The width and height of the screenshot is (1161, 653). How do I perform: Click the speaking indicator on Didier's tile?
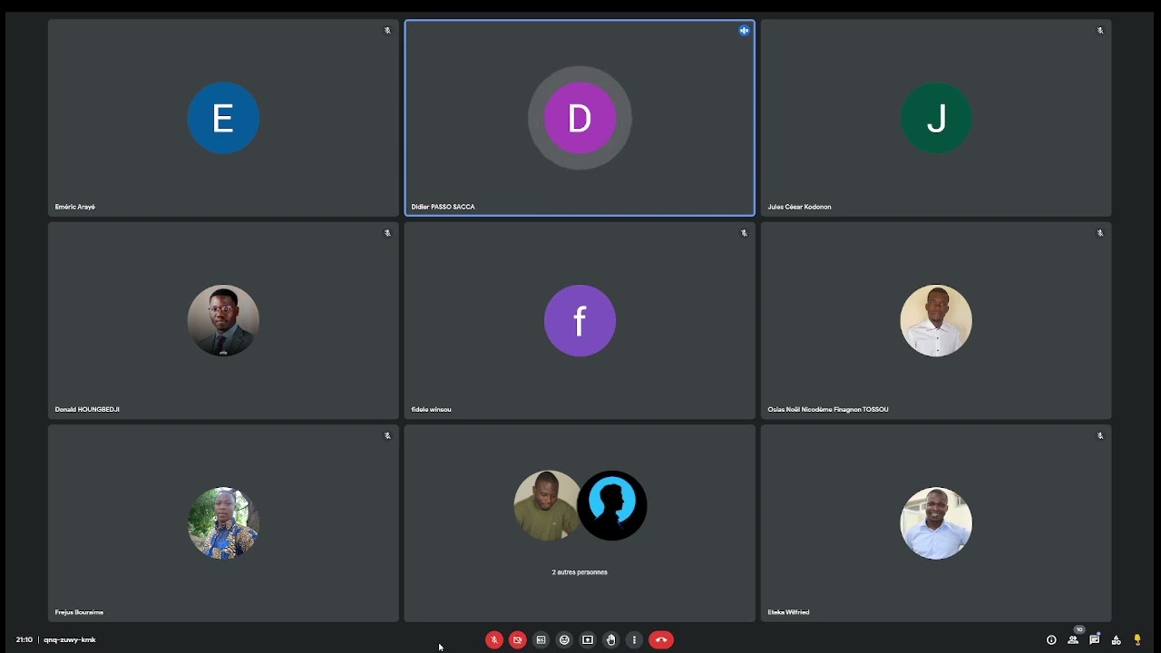point(744,31)
